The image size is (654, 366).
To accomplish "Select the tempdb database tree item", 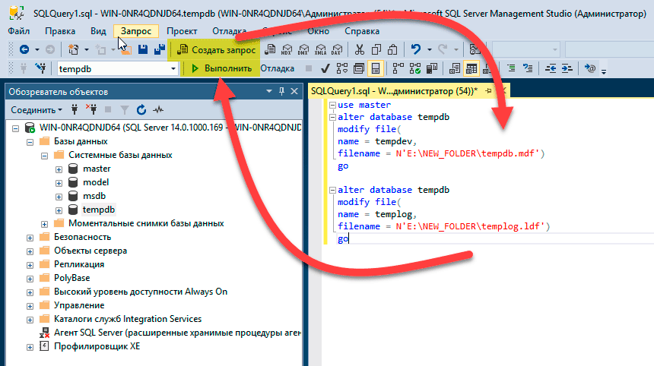I will pyautogui.click(x=97, y=210).
